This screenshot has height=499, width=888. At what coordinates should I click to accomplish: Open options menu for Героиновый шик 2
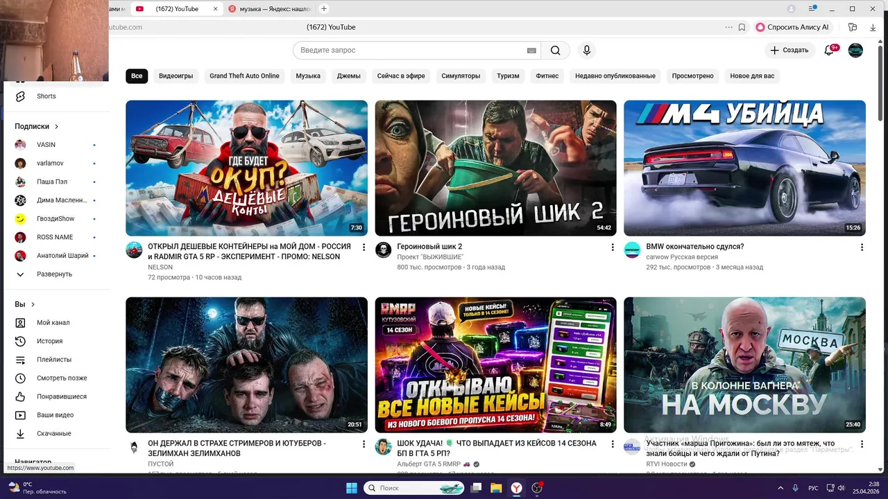click(x=613, y=247)
